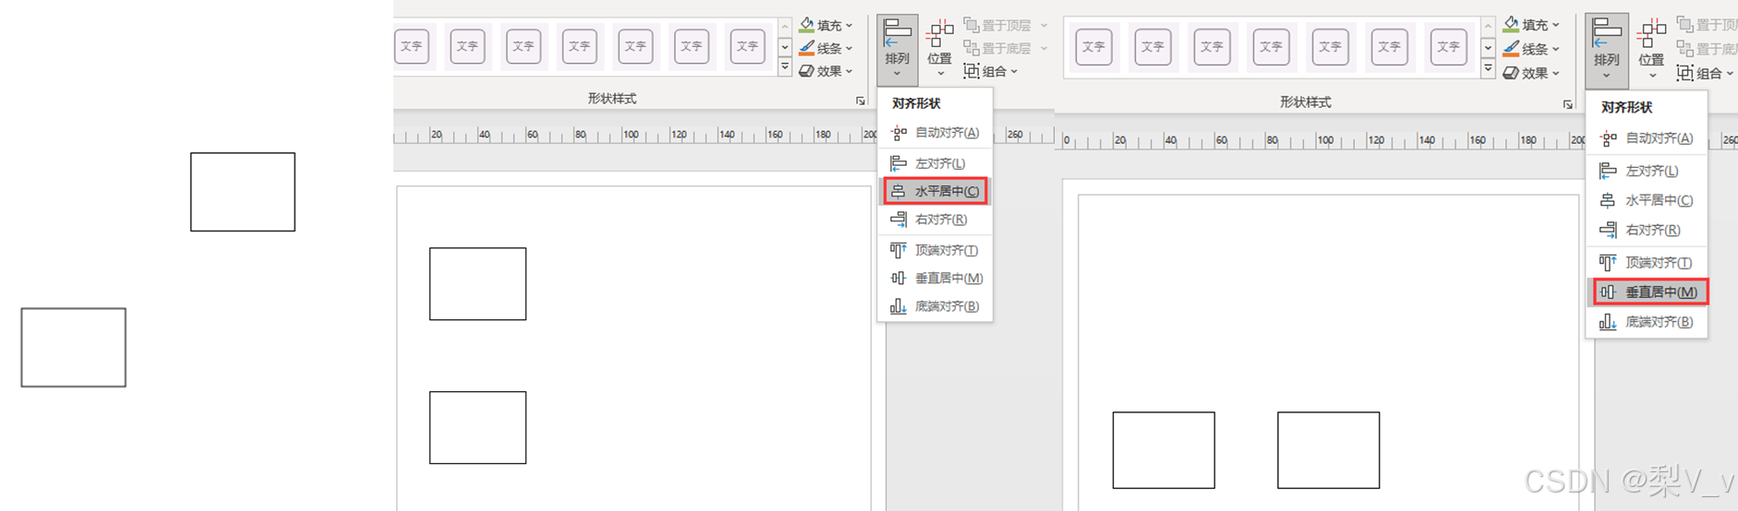Select the lower rectangle on the left window canvas
The height and width of the screenshot is (511, 1738).
pyautogui.click(x=477, y=428)
